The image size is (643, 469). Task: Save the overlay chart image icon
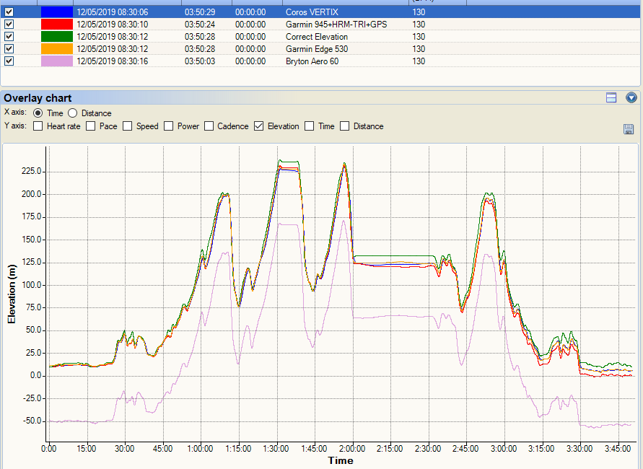629,129
